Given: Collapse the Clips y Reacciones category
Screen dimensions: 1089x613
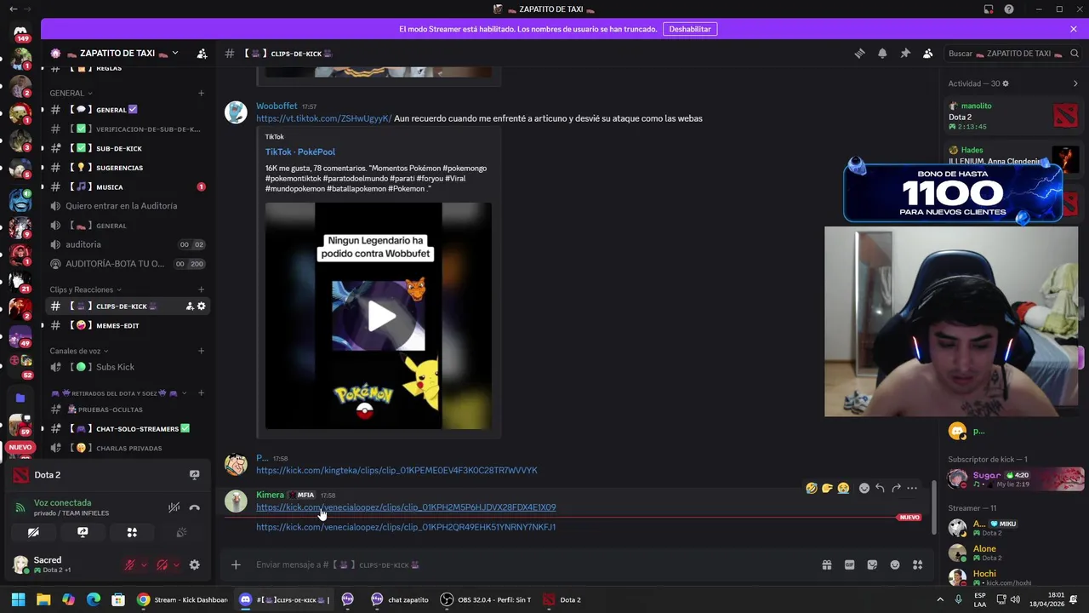Looking at the screenshot, I should [86, 289].
